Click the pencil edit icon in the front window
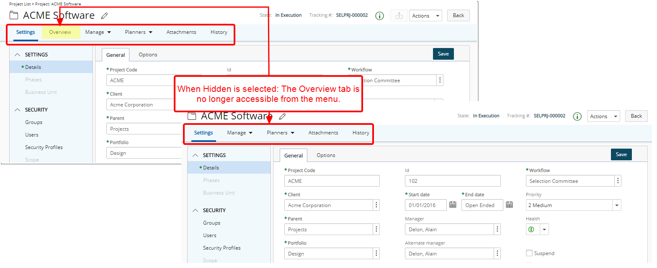 click(282, 116)
